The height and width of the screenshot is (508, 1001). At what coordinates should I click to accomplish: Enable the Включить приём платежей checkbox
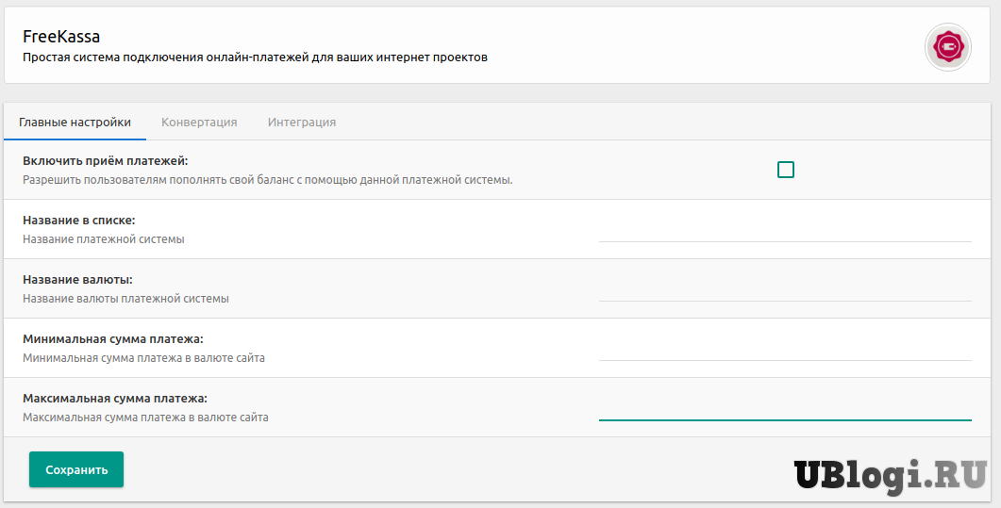[x=785, y=170]
